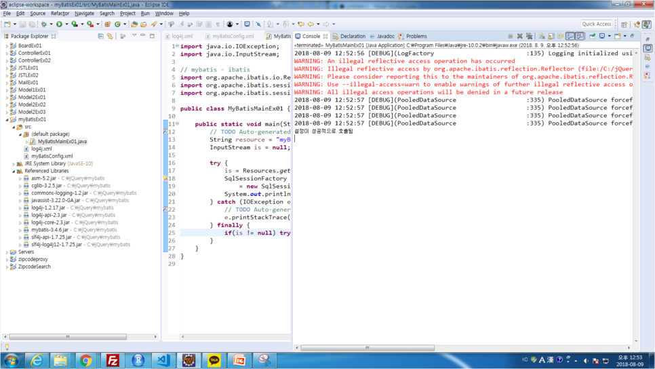Toggle Word Wrap in Console toolbar
The width and height of the screenshot is (655, 369).
point(561,37)
